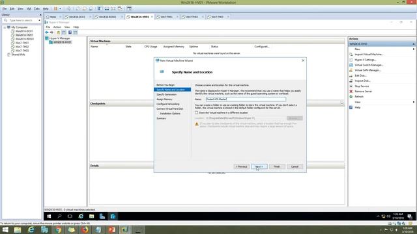Click Hyper-V Manager toolbar help icon
Viewport: 417px width, 234px height.
point(70,32)
